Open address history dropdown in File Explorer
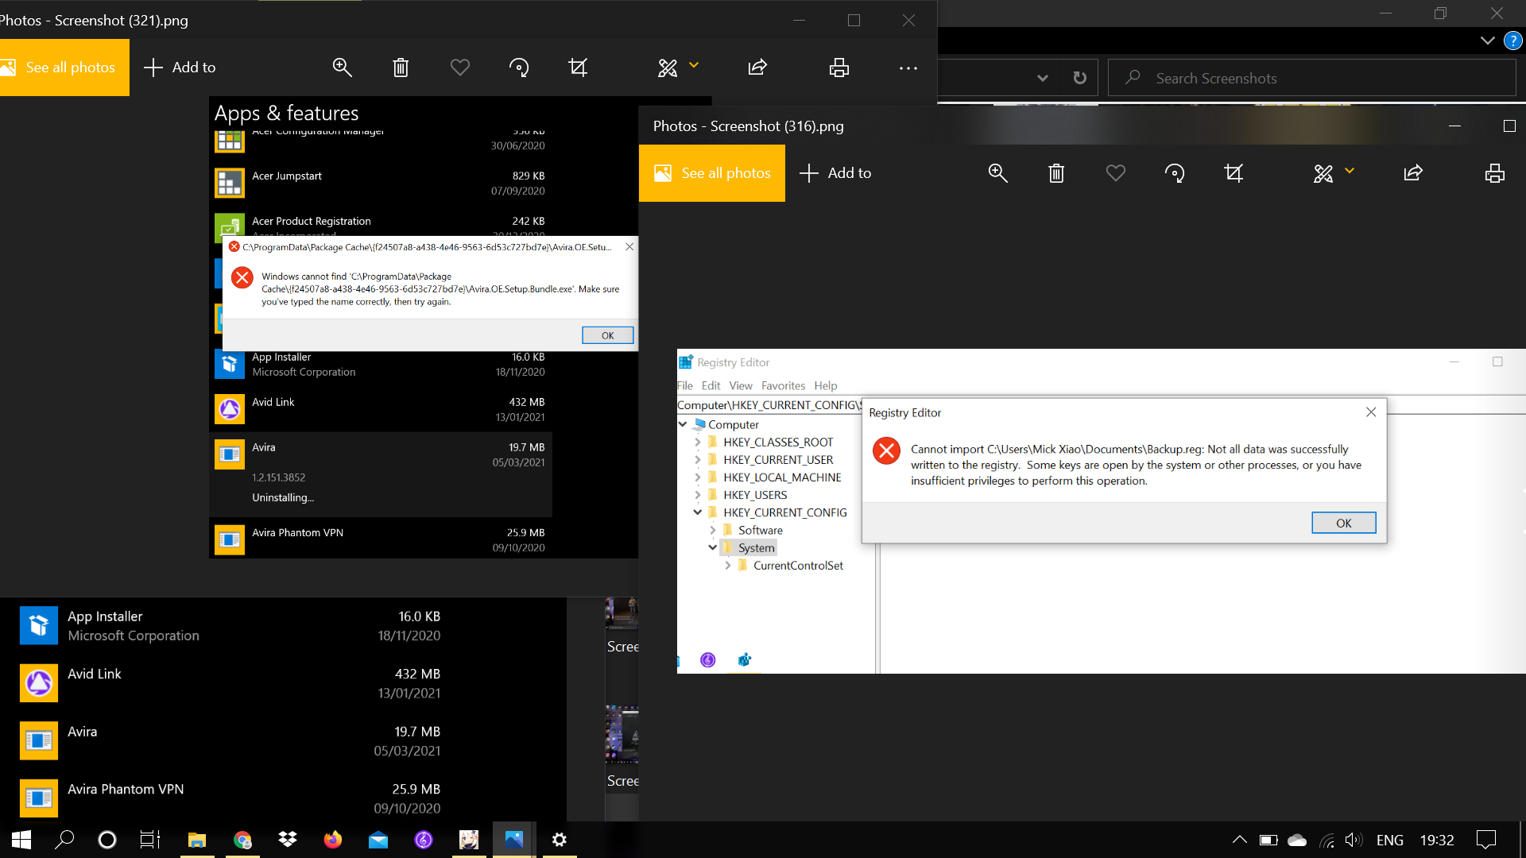 [x=1043, y=78]
